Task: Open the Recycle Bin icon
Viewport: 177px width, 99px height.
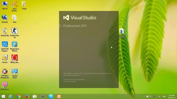Action: [x=5, y=32]
